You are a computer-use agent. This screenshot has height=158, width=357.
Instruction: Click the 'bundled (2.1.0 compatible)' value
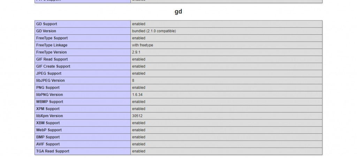[154, 31]
